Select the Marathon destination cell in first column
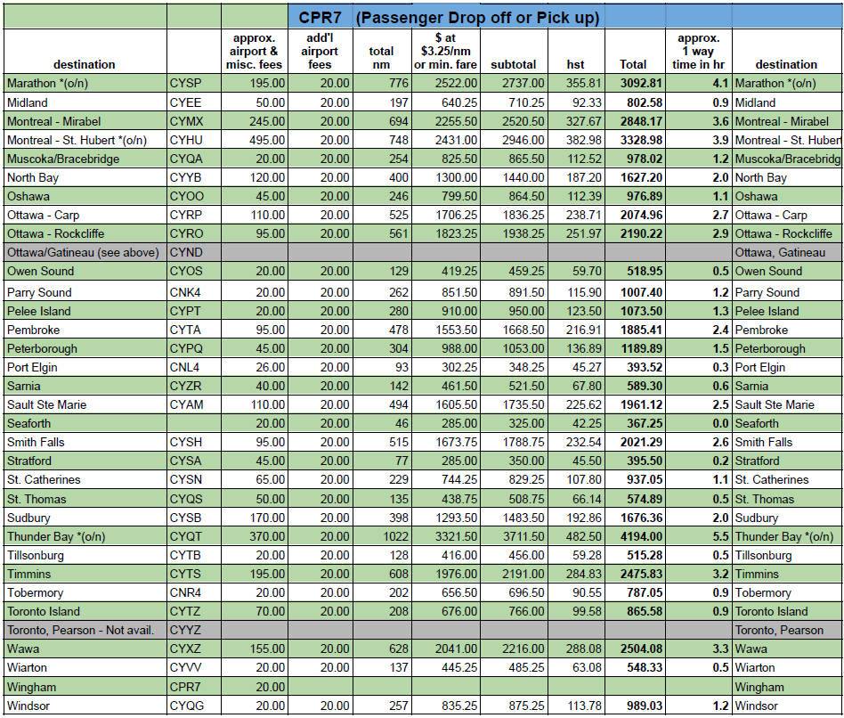The image size is (844, 718). click(85, 84)
